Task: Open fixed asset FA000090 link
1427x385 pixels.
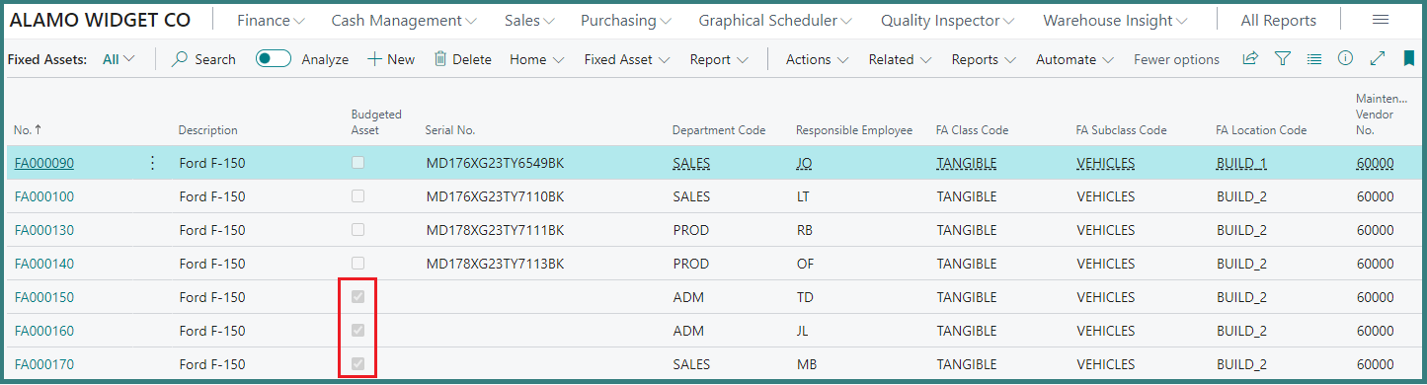Action: 44,163
